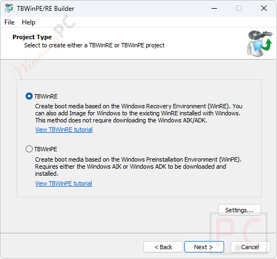Open the File menu

point(9,22)
